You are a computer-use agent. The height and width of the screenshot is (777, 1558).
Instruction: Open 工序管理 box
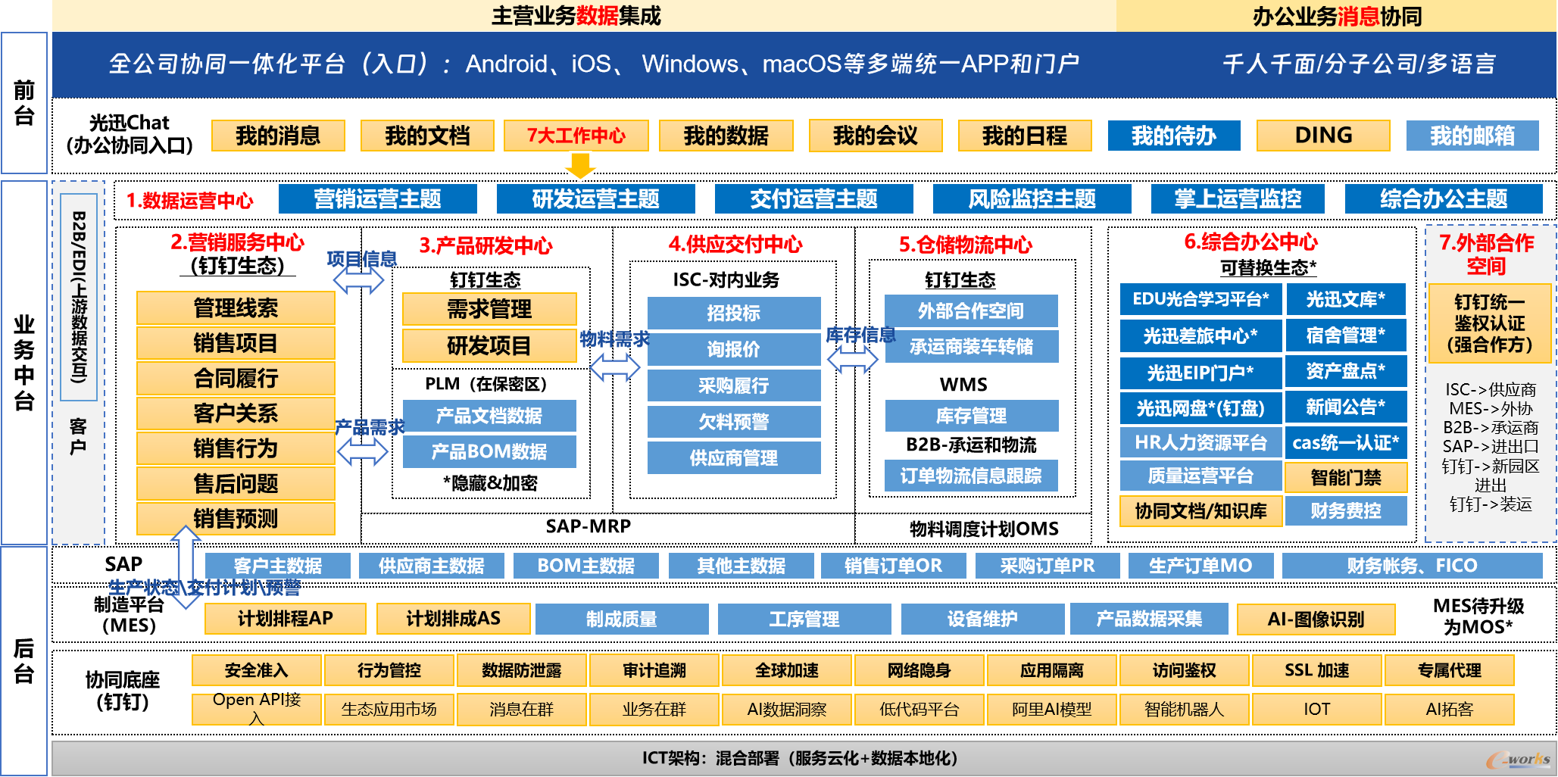tap(804, 619)
